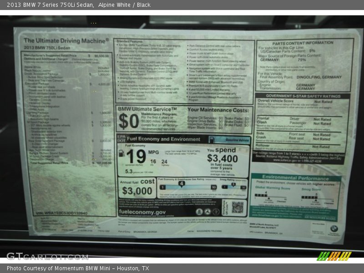364x273 pixels.
Task: Click 'DINGOLFING, GERMANY' assembly point
Action: pos(319,77)
